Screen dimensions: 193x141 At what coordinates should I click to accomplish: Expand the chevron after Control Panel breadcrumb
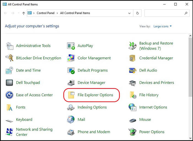click(x=57, y=13)
